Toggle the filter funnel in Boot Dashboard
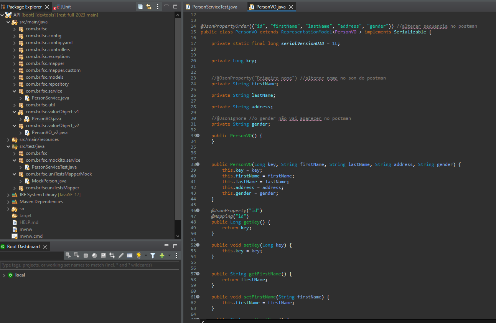Screen dimensions: 496x323 [153, 255]
